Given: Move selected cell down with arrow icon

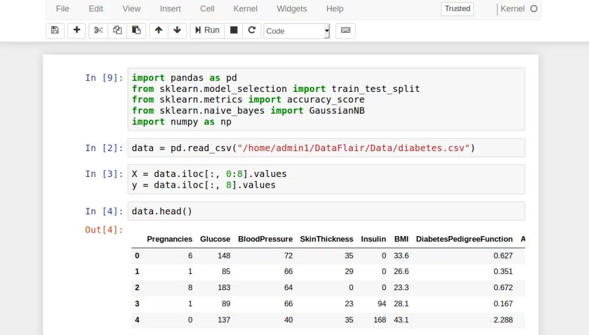Looking at the screenshot, I should tap(177, 30).
